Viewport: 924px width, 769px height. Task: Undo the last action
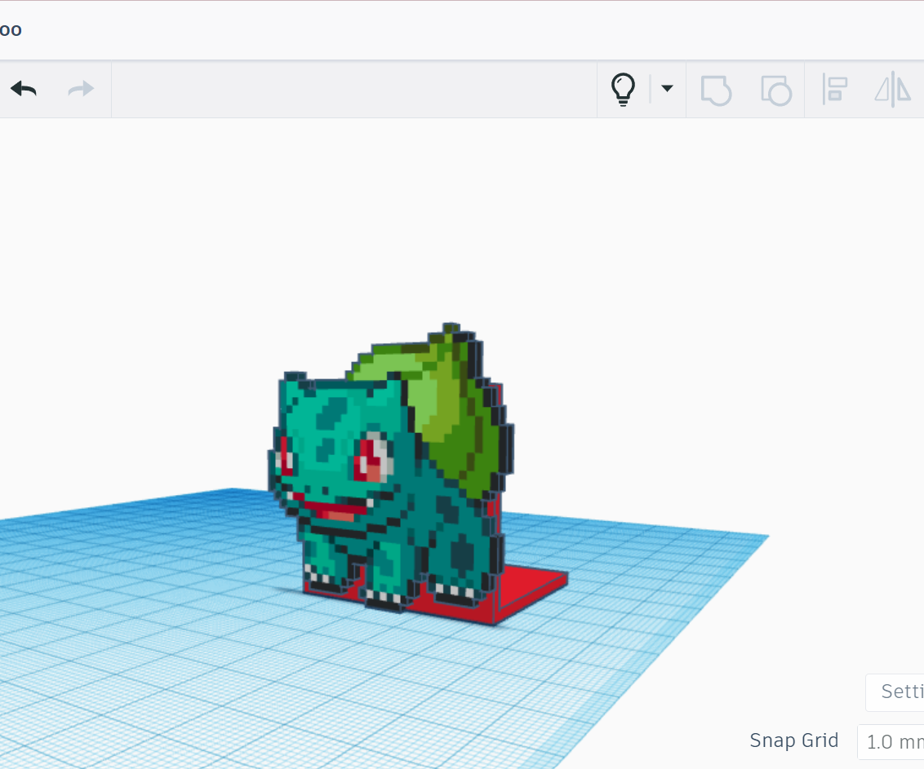[x=23, y=89]
